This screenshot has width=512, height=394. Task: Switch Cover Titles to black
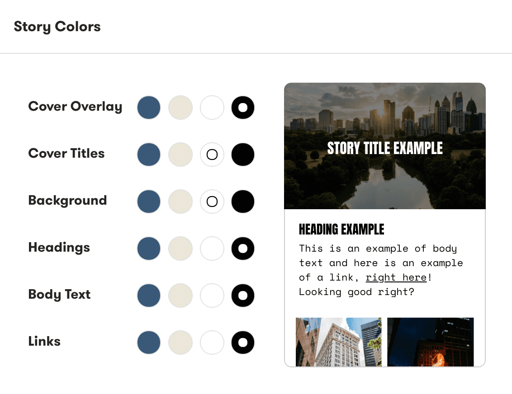pos(243,155)
